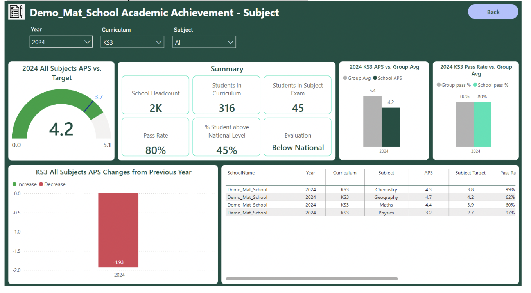Click the % Student above National Level card

coord(227,137)
